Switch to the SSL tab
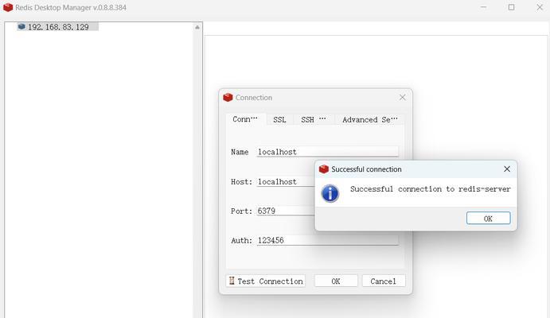This screenshot has height=318, width=550. 279,119
